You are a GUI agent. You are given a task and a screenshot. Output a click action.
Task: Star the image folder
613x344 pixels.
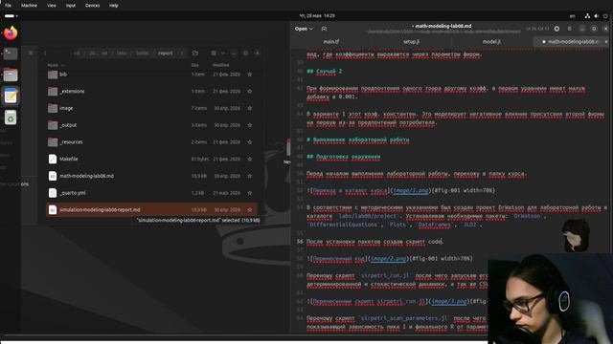click(x=250, y=108)
